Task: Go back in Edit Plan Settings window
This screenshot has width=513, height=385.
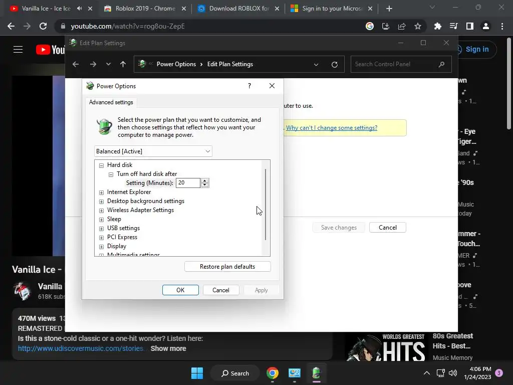Action: point(76,64)
